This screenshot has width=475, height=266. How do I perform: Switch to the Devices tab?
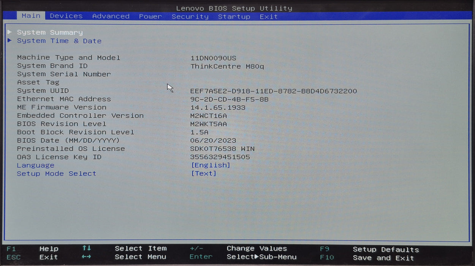(x=66, y=16)
